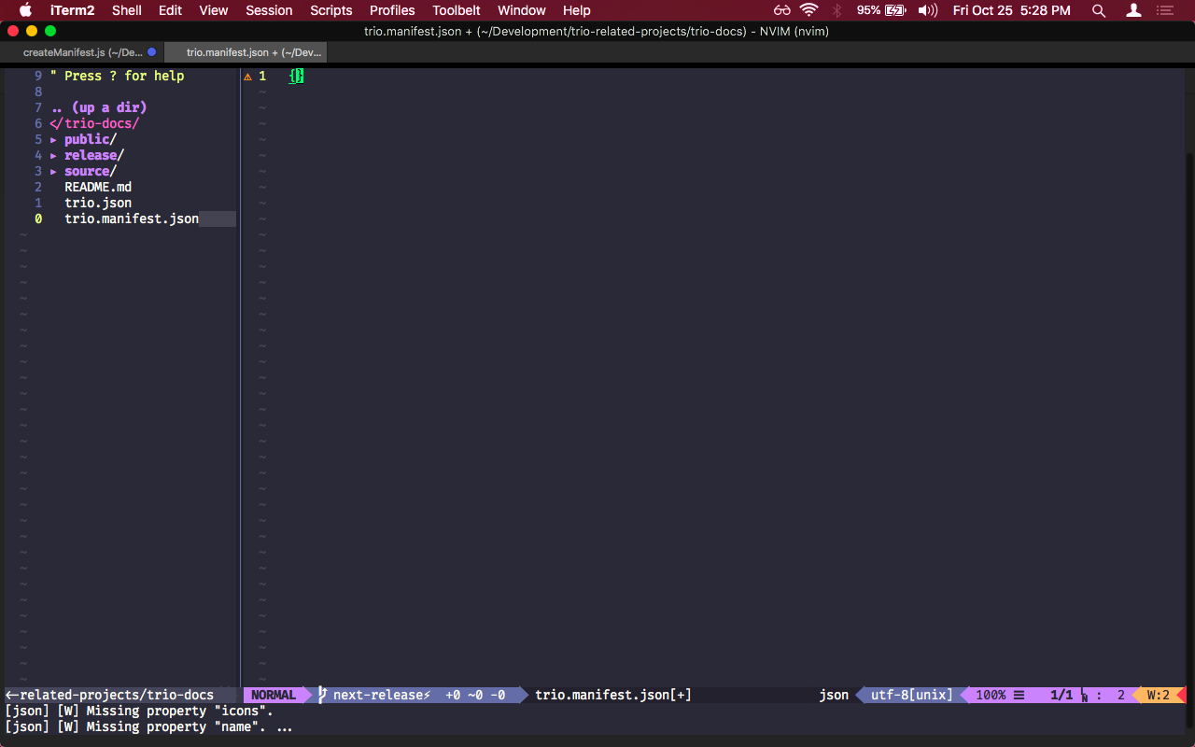Screen dimensions: 1195x747
Task: Select the source/ directory name
Action: tap(91, 171)
